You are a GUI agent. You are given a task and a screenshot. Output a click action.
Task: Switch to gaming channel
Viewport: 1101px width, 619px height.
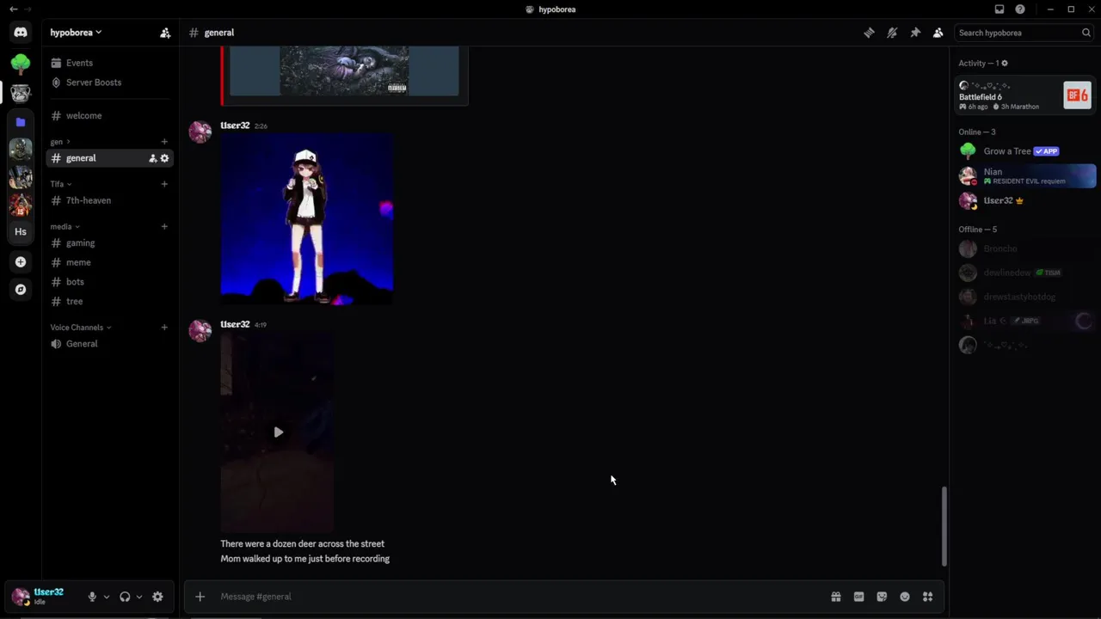[109, 243]
